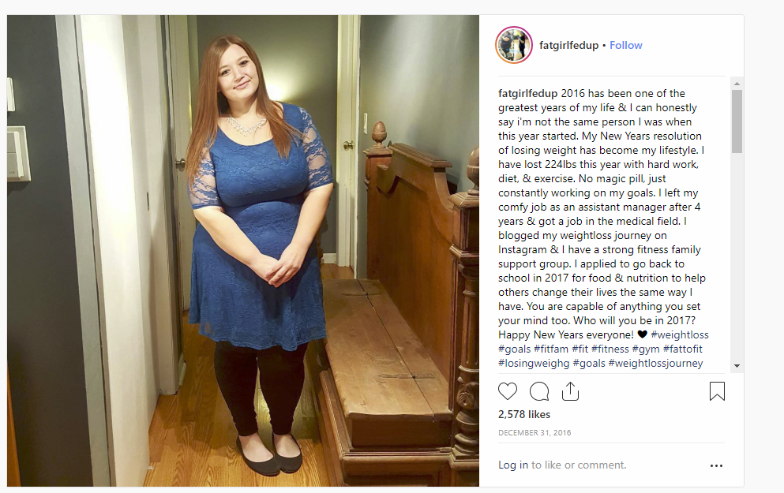Viewport: 784px width, 493px height.
Task: Click the photo of woman in blue dress
Action: pos(243,251)
